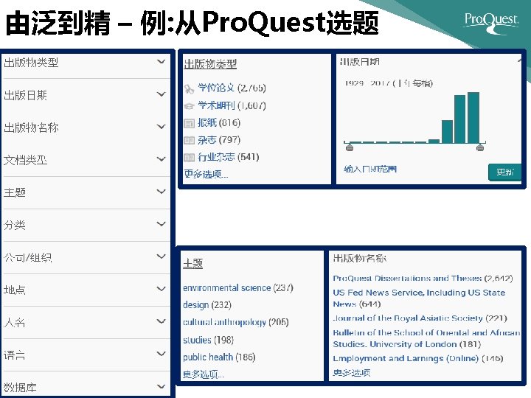The image size is (531, 398).
Task: Expand the 主题 filter chevron
Action: pos(162,192)
